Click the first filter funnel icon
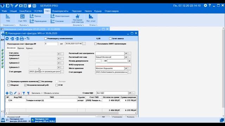 [24, 93]
